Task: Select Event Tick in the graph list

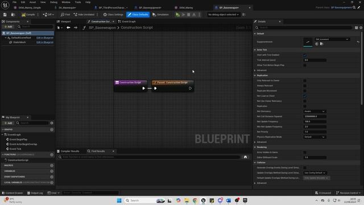Action: (15, 149)
